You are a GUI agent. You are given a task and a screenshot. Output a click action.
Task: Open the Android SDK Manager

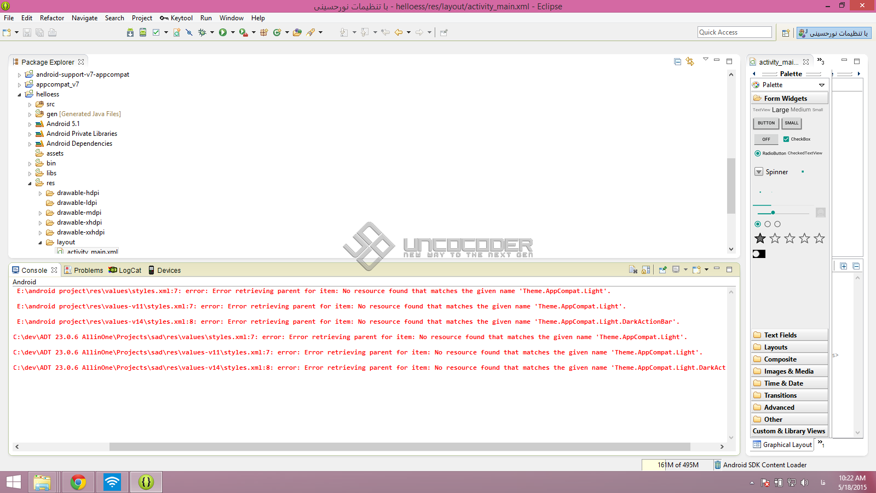pos(130,33)
